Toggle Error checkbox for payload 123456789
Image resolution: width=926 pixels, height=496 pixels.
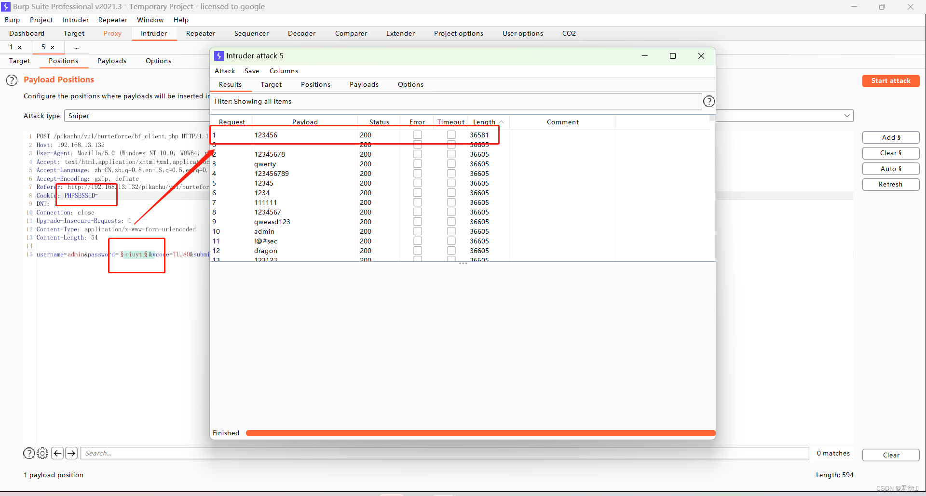pyautogui.click(x=418, y=174)
